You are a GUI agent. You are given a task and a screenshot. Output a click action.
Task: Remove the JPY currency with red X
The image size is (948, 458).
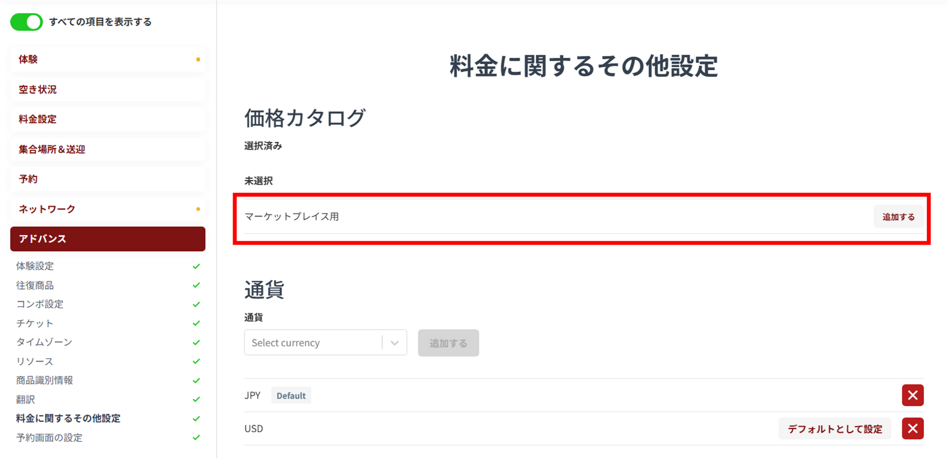(x=912, y=395)
